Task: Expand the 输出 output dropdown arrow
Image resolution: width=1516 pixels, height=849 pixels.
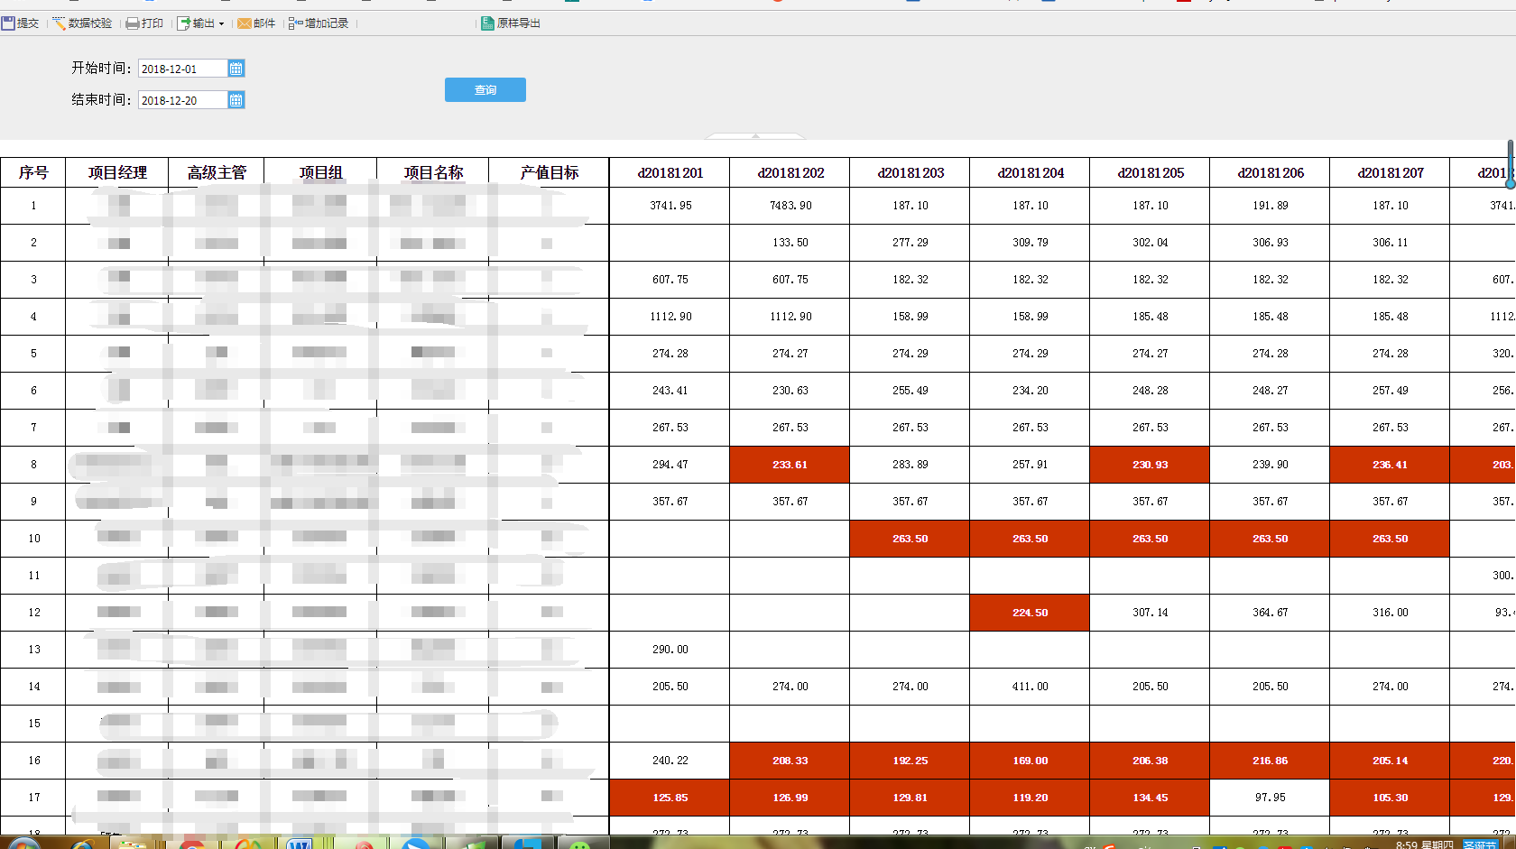Action: 221,24
